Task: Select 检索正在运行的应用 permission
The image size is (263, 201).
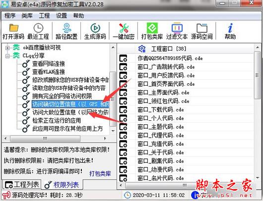Action: click(x=57, y=120)
